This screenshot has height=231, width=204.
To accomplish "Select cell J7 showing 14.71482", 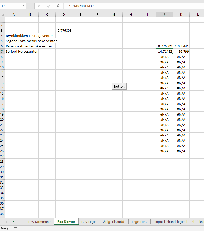I will (164, 51).
